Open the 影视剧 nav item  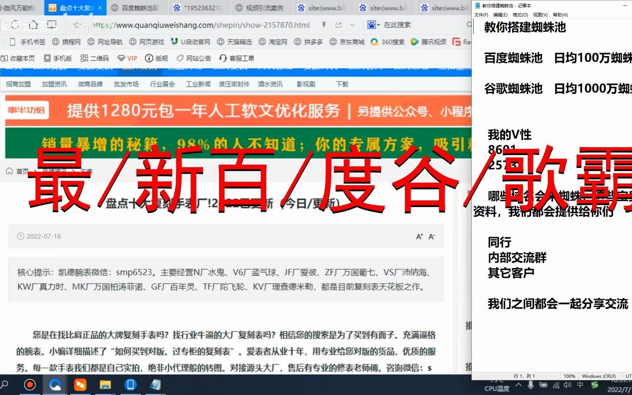click(x=306, y=84)
